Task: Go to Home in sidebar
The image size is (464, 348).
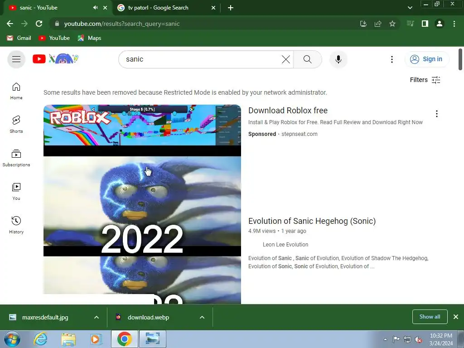Action: (x=16, y=91)
